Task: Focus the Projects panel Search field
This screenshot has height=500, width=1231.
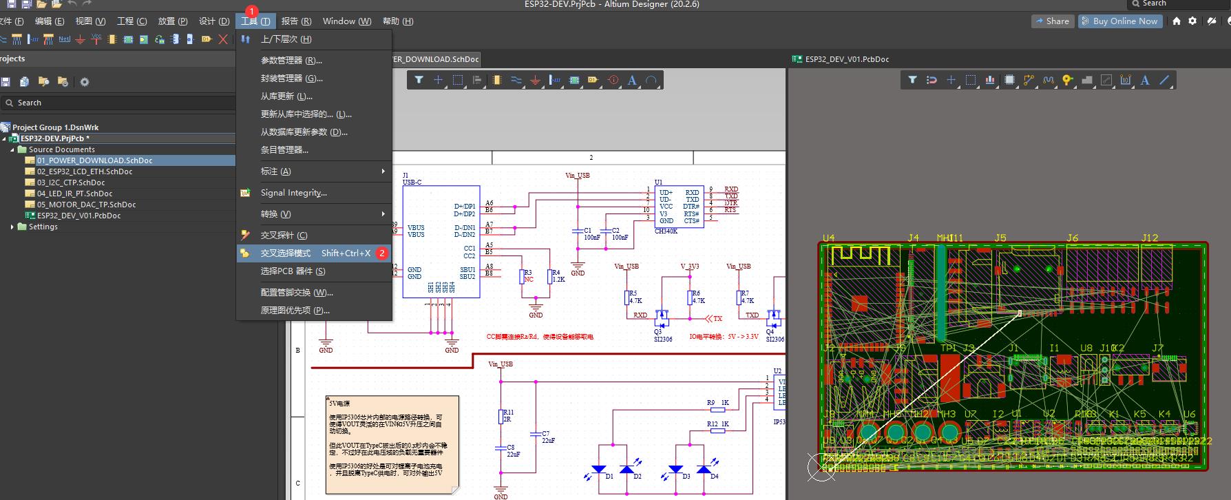Action: pyautogui.click(x=118, y=103)
